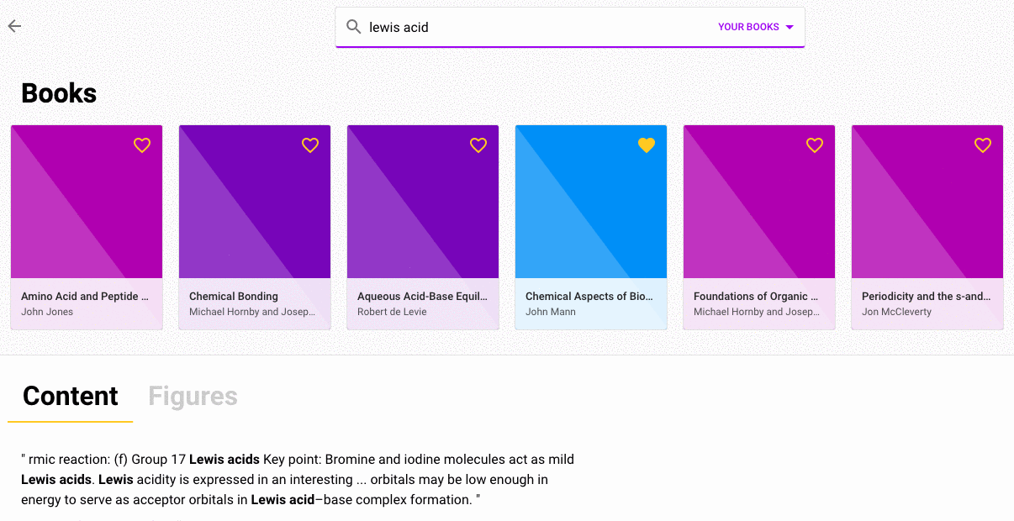Open the Chemical Bonding book cover
The width and height of the screenshot is (1014, 521).
[255, 202]
